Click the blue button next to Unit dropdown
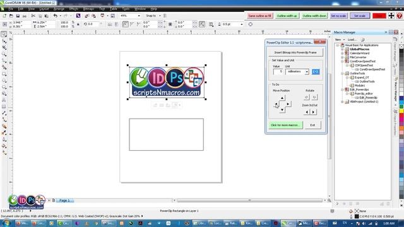Screen dimensions: 404x227 316,71
